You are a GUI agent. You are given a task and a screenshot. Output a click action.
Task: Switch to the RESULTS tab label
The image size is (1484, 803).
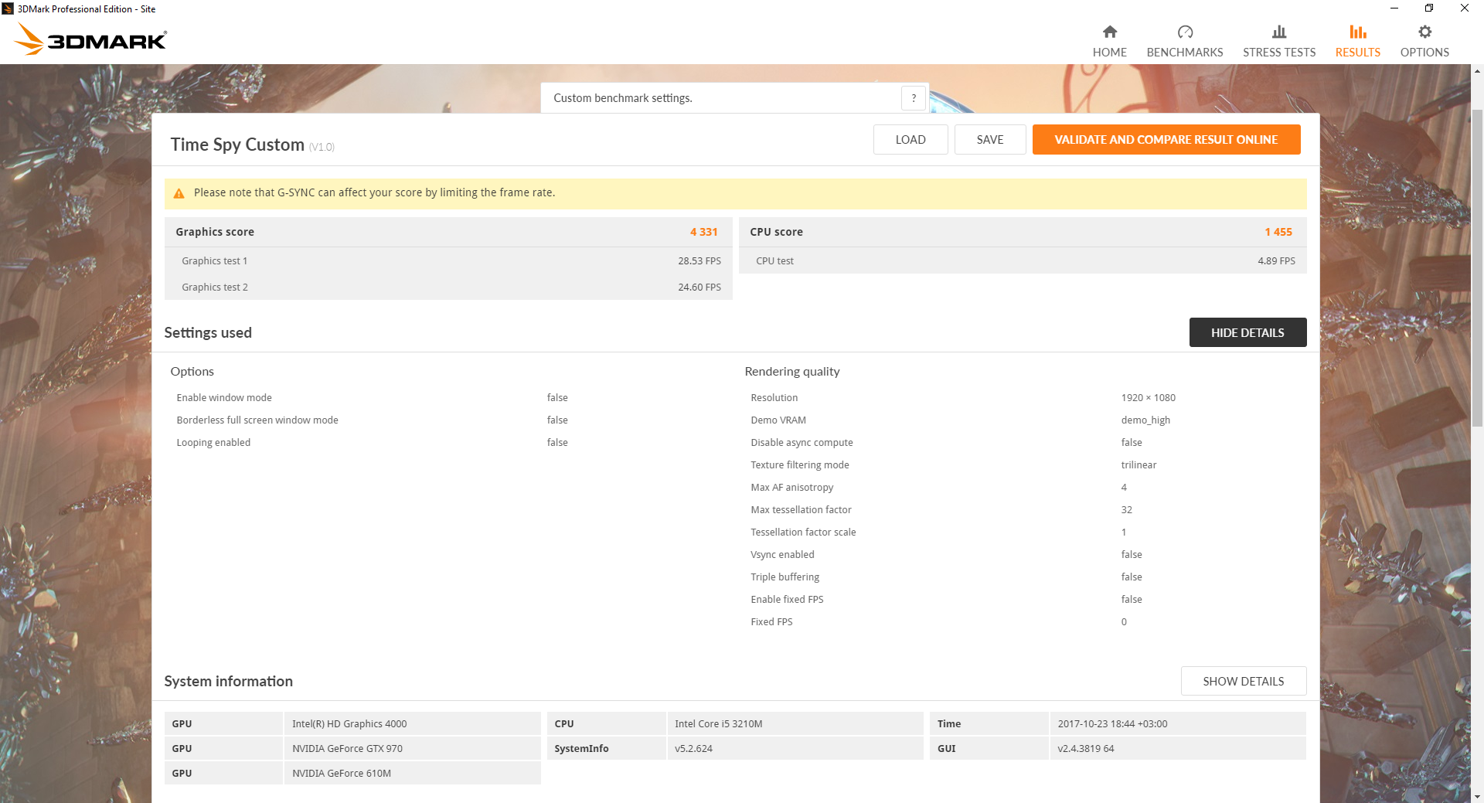point(1358,53)
